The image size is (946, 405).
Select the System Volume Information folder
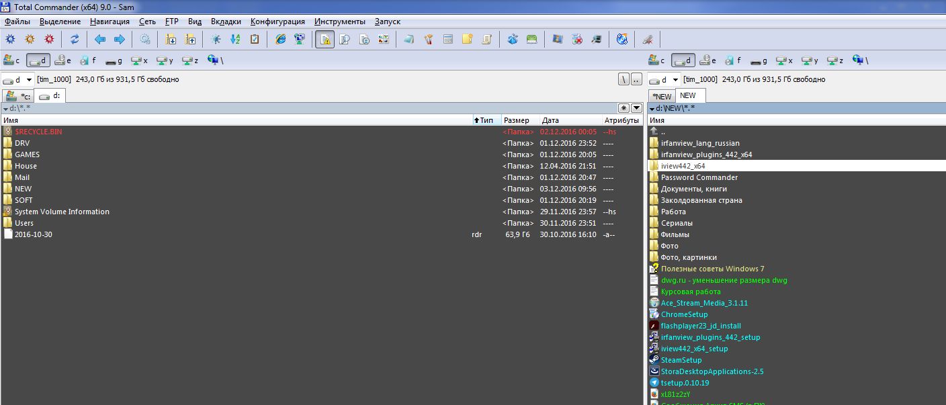point(322,212)
